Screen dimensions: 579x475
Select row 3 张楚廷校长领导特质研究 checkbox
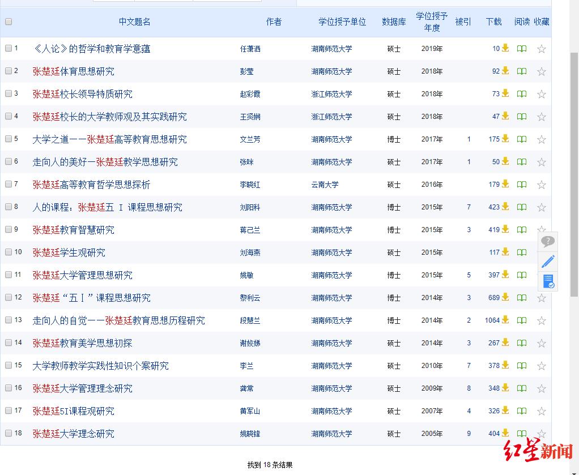point(8,93)
